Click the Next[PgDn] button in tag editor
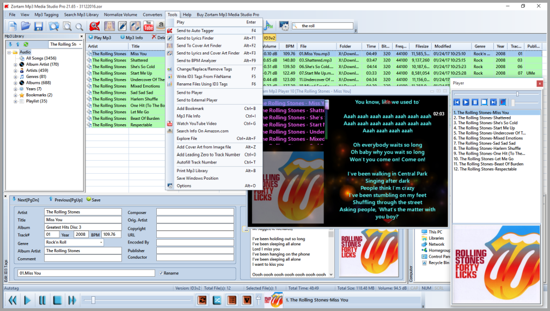 pyautogui.click(x=26, y=200)
